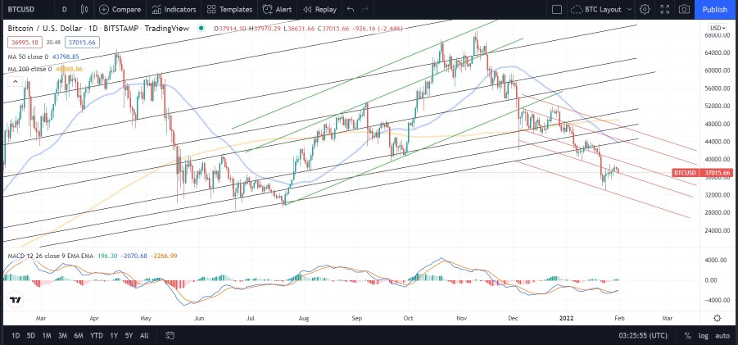
Task: Start bar Replay mode
Action: [319, 9]
